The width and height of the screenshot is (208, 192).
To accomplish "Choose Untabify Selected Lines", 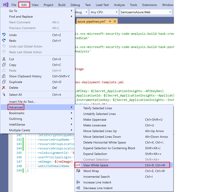I will tap(124, 114).
